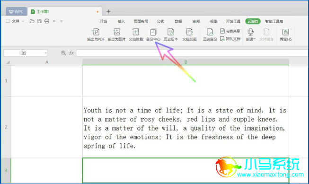The image size is (309, 184).
Task: Switch to the 开始 ribbon tab
Action: (103, 21)
